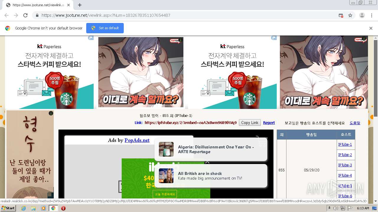Bookmark this page with star
Viewport: 378px width, 212px height.
[350, 15]
